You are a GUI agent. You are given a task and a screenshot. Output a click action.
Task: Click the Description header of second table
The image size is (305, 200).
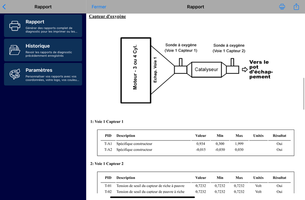[x=126, y=178]
